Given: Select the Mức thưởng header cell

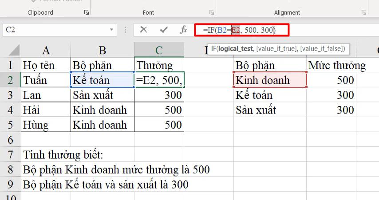Looking at the screenshot, I should 336,66.
